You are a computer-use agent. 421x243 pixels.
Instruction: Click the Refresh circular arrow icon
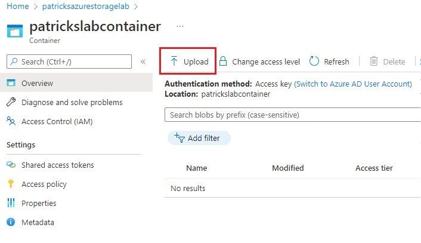(x=314, y=61)
